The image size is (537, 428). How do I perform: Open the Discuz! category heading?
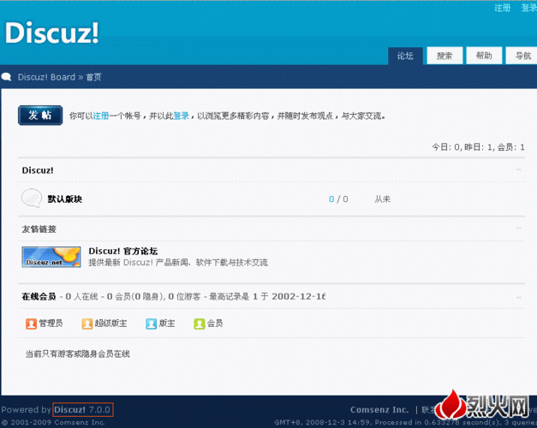click(x=38, y=170)
